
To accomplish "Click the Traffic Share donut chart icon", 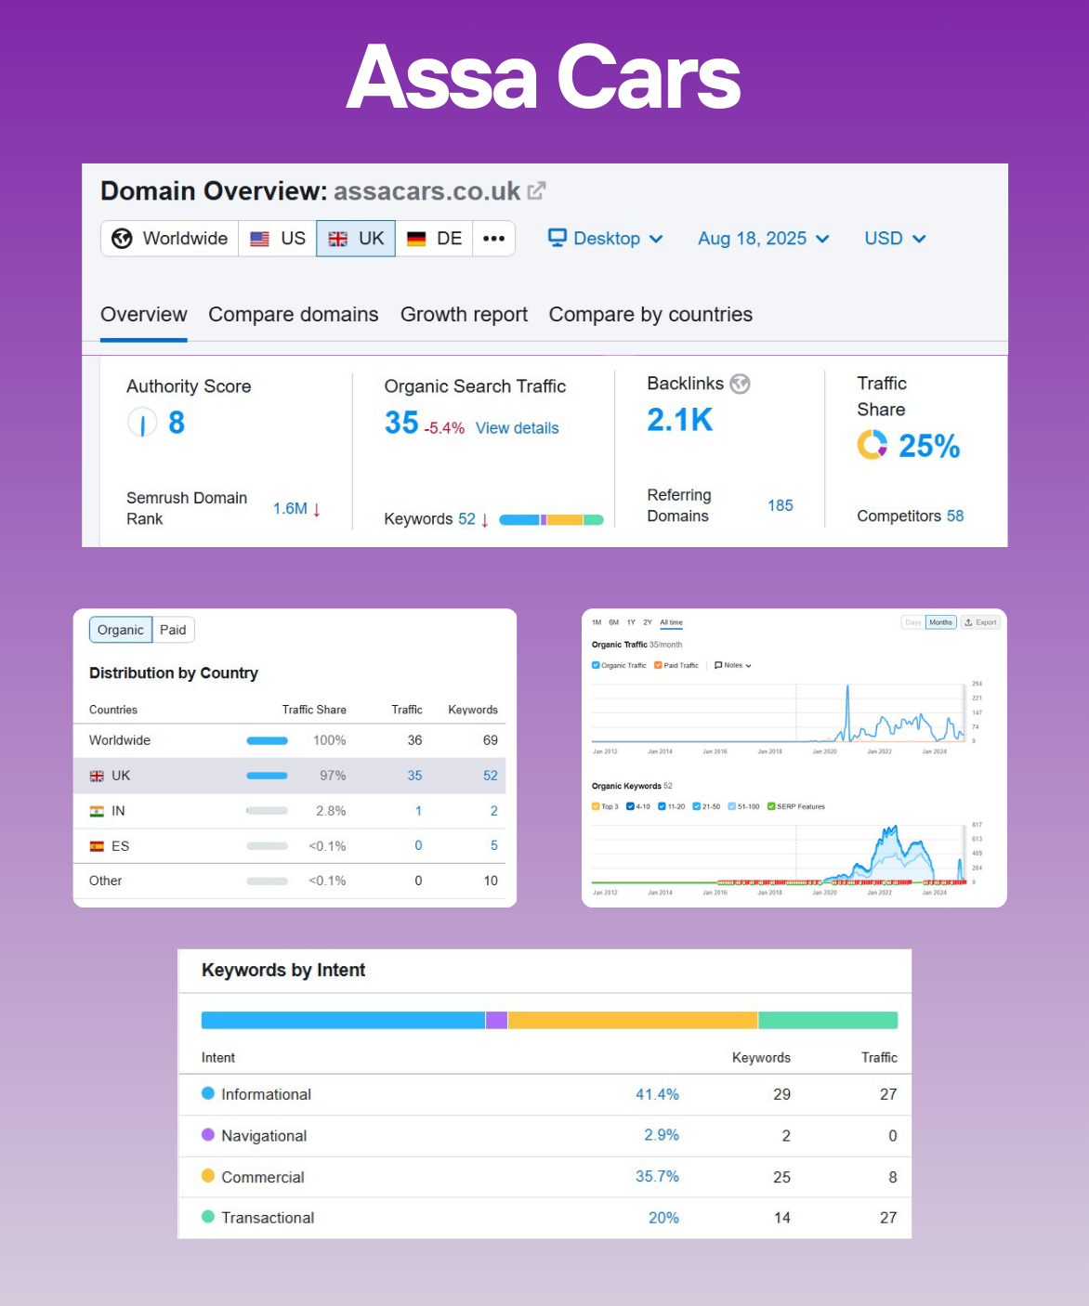I will pos(872,445).
